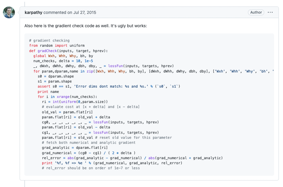Viewport: 283px width, 187px height.
Task: Open the karpathy username link
Action: click(x=33, y=12)
